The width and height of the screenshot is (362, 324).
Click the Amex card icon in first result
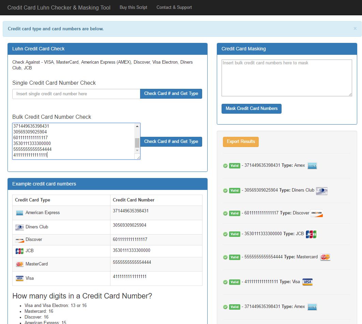click(312, 166)
